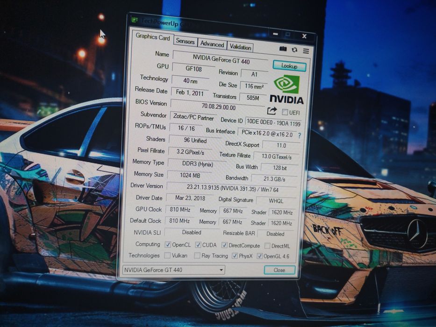Toggle the DirectML checkbox

[267, 246]
